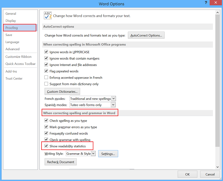Image resolution: width=223 pixels, height=181 pixels.
Task: Click the scrollbar up arrow
Action: pos(217,13)
